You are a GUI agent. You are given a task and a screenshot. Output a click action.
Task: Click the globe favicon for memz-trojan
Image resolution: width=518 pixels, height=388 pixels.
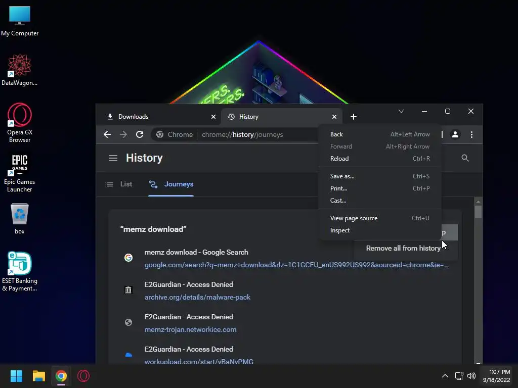[x=128, y=322]
